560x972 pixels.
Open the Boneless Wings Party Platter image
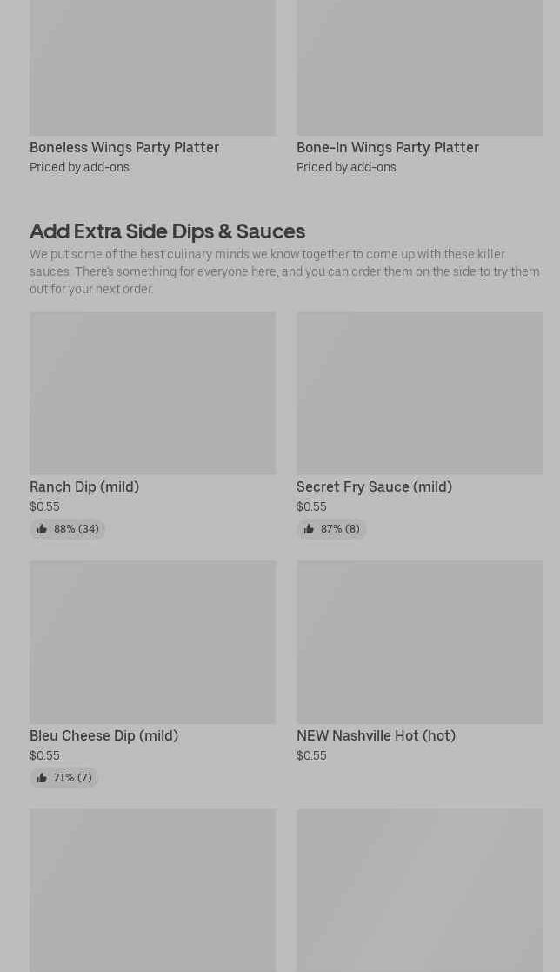click(152, 68)
